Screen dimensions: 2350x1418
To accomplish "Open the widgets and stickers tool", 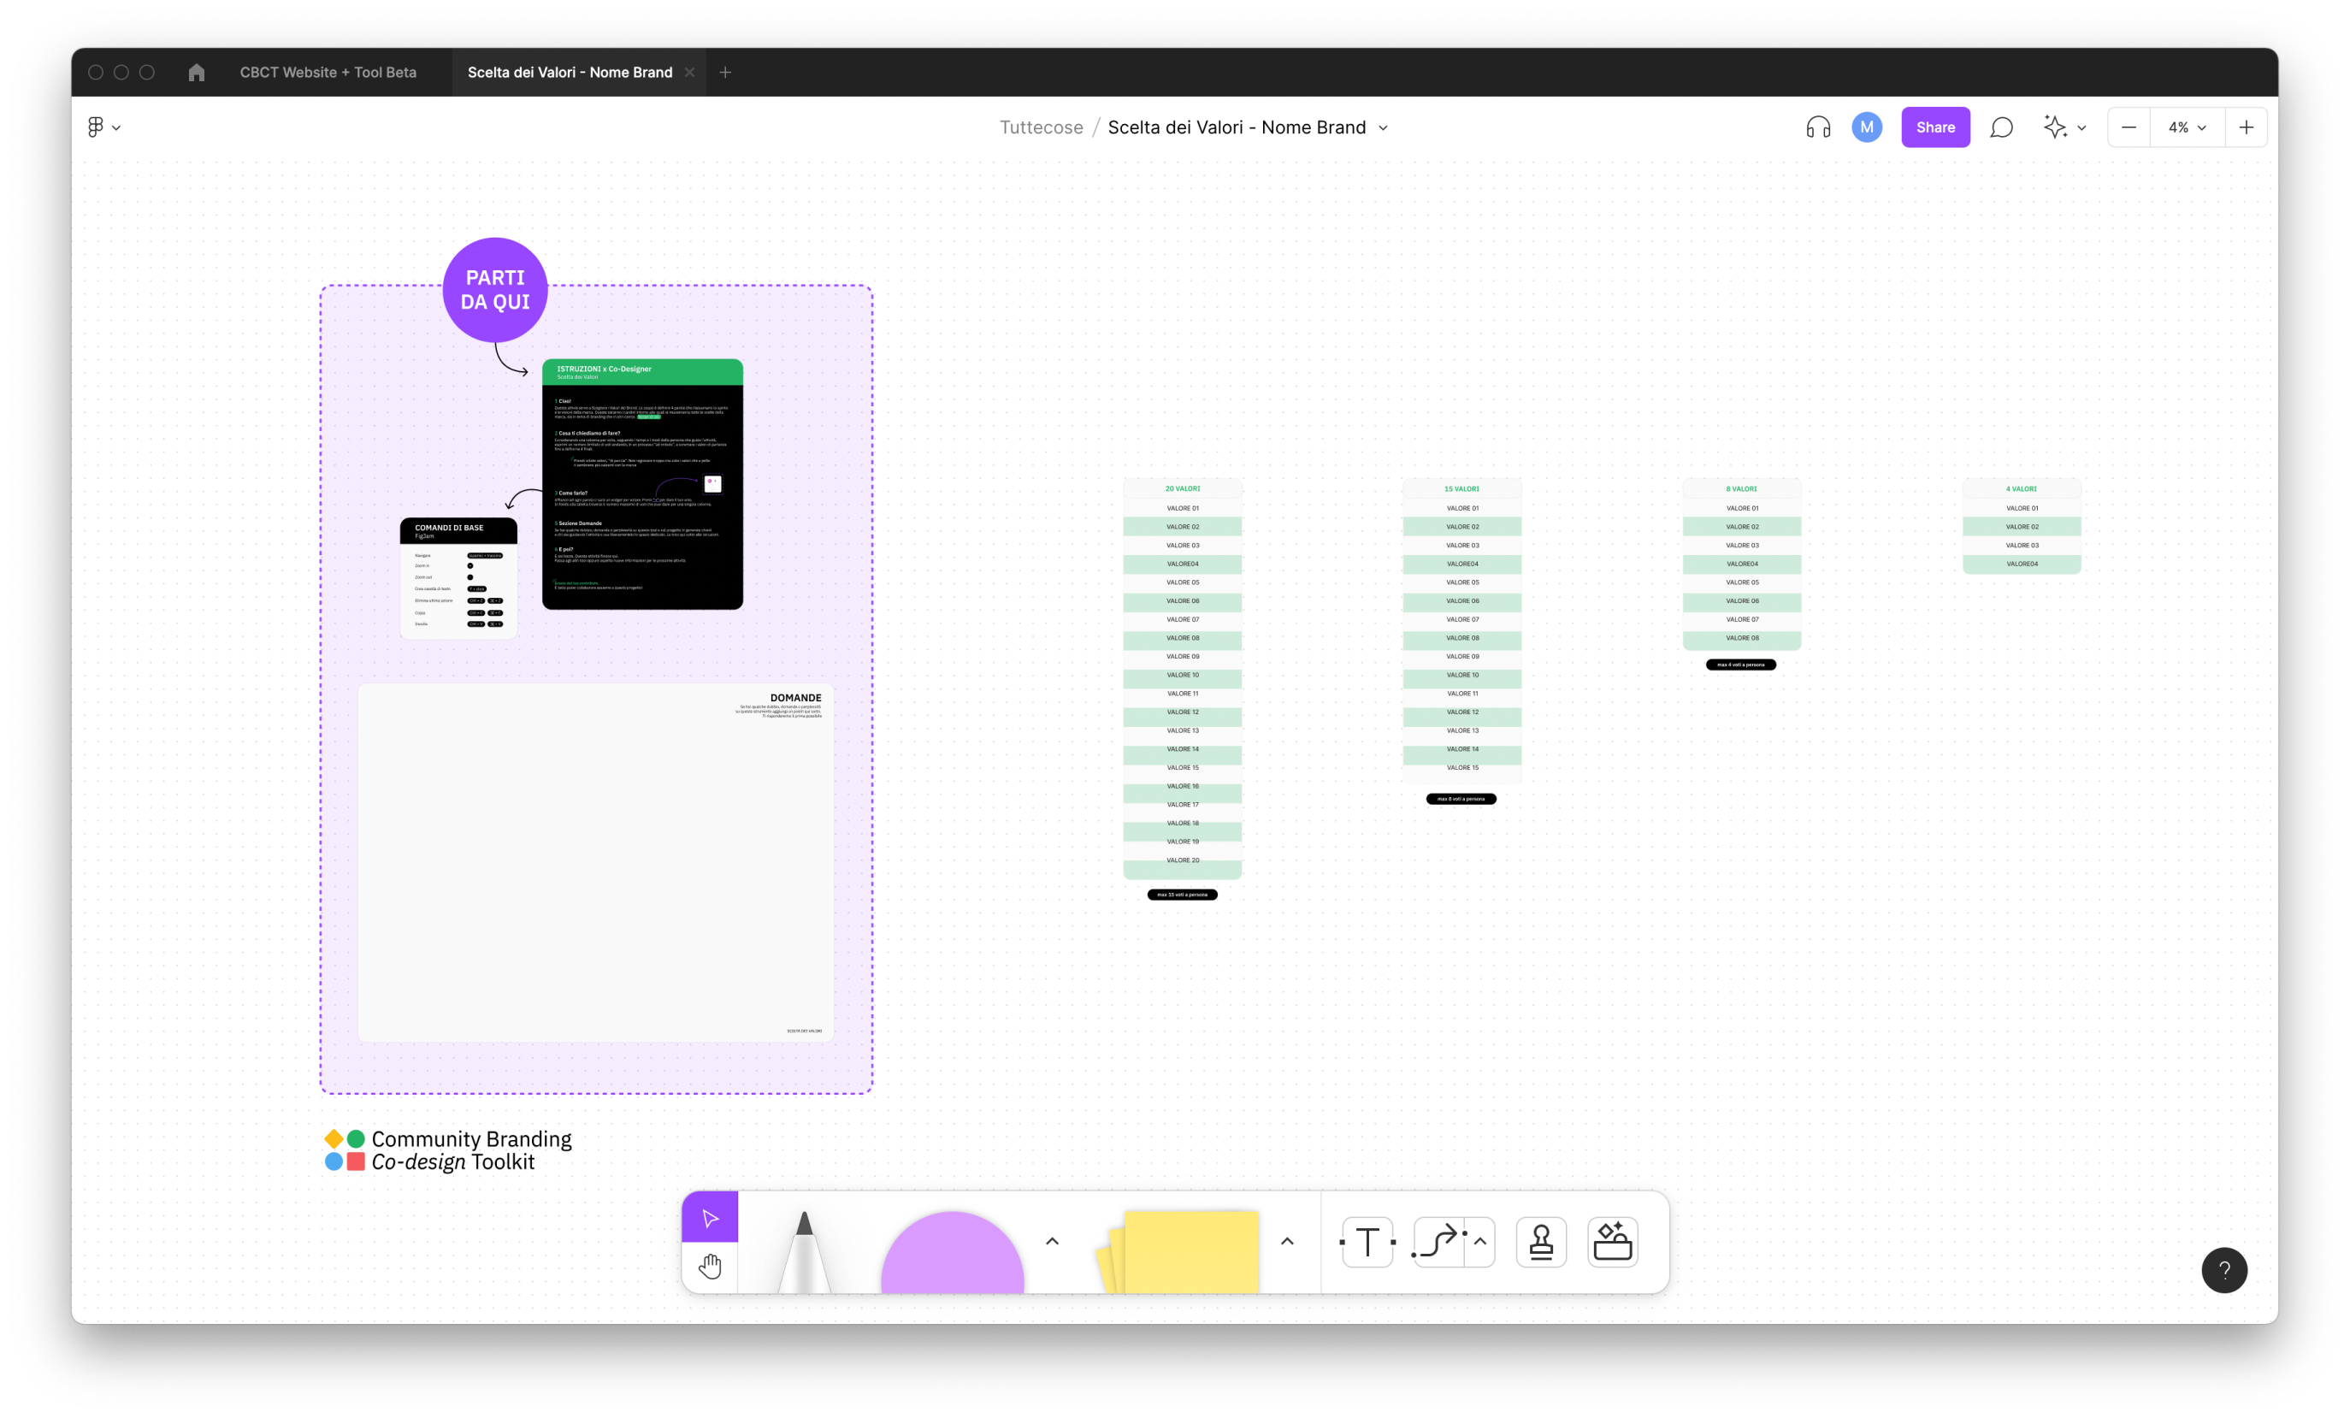I will point(1613,1242).
